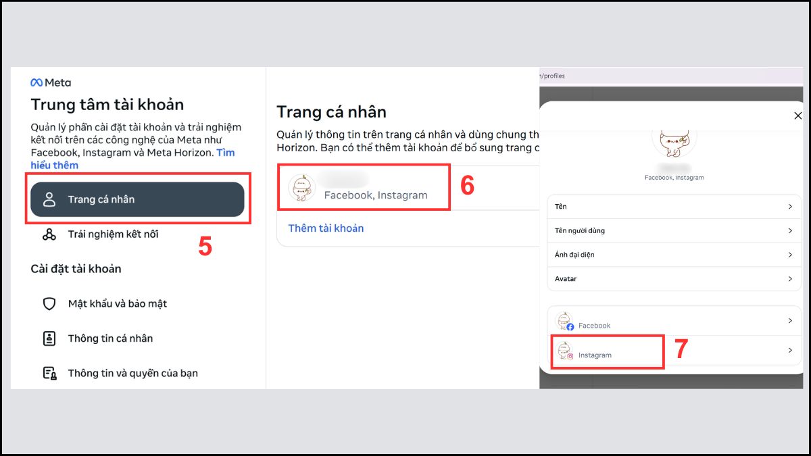This screenshot has height=456, width=811.
Task: Select the Instagram account row
Action: 674,351
